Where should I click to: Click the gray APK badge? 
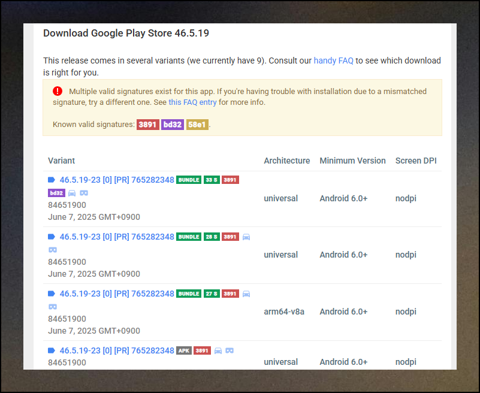(184, 350)
